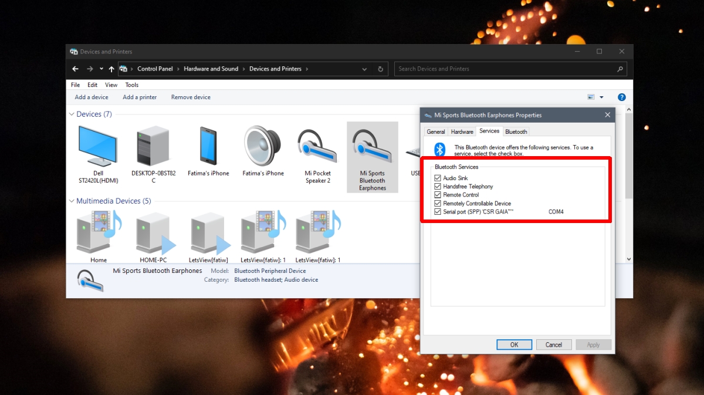Click Add a device
This screenshot has height=395, width=704.
92,97
